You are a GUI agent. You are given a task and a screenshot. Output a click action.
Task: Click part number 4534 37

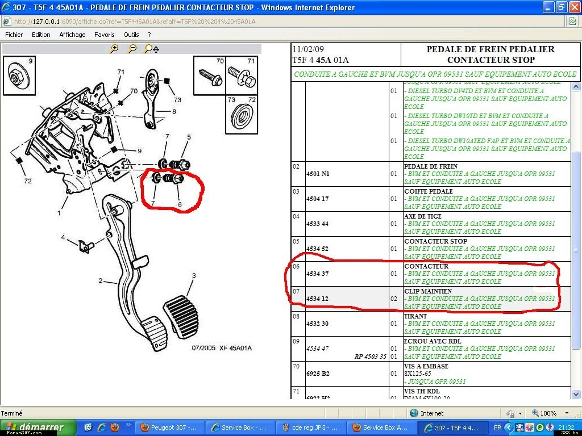317,274
